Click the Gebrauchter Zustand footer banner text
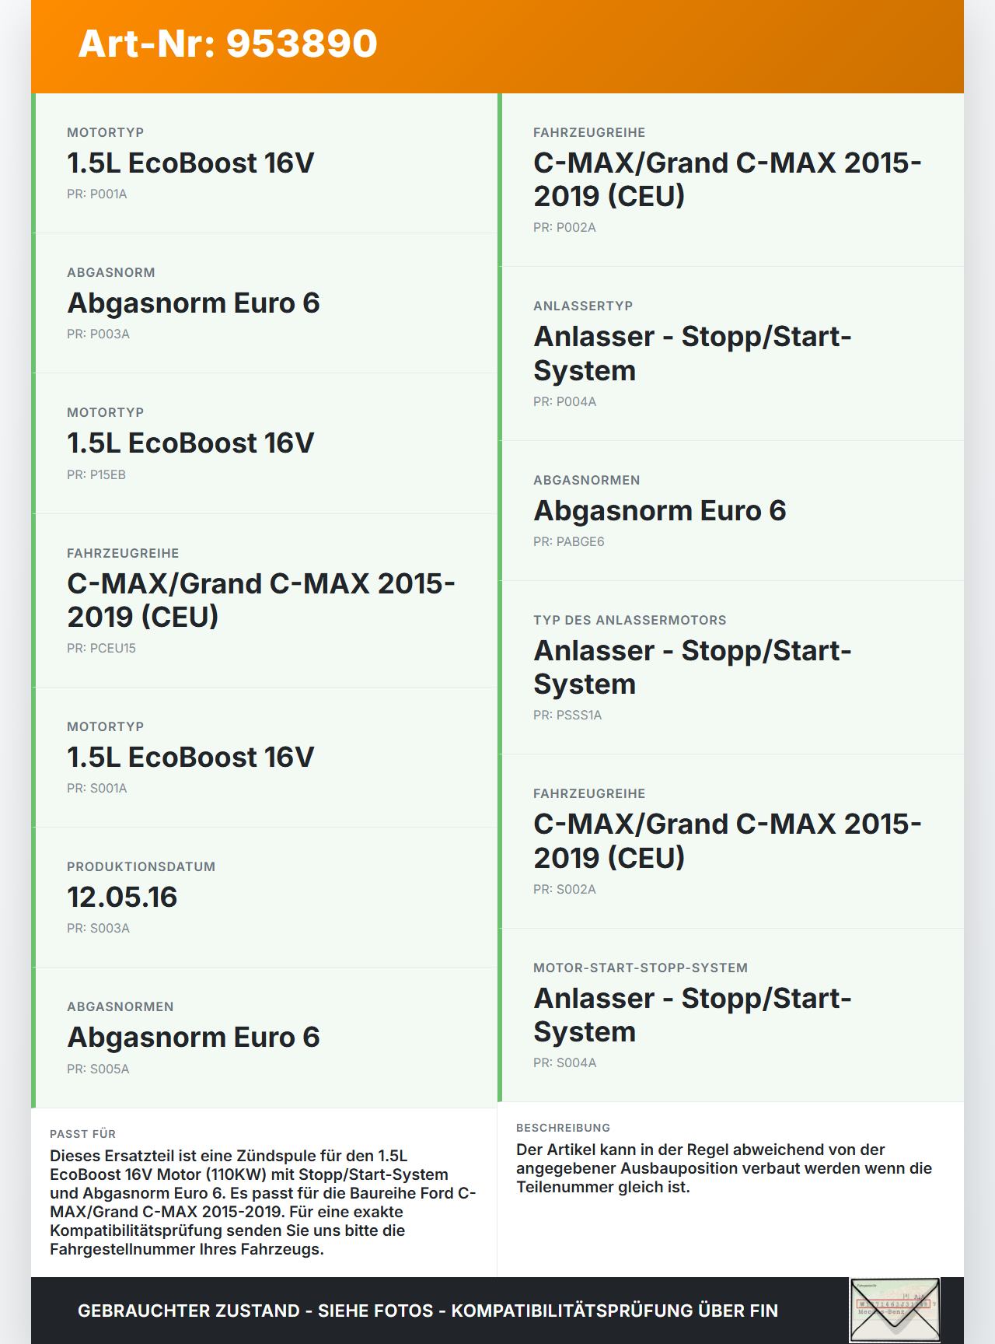Image resolution: width=995 pixels, height=1344 pixels. pyautogui.click(x=428, y=1311)
